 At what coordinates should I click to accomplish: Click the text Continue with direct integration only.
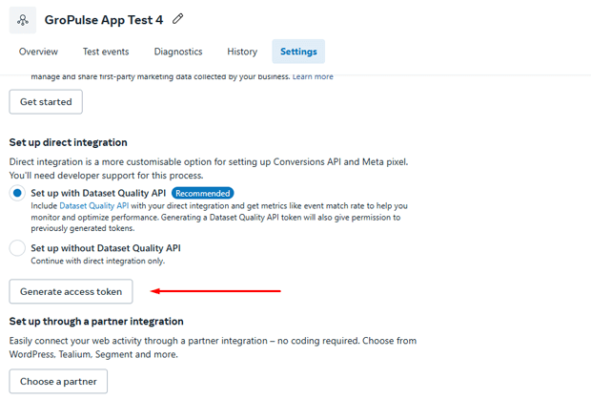coord(98,261)
